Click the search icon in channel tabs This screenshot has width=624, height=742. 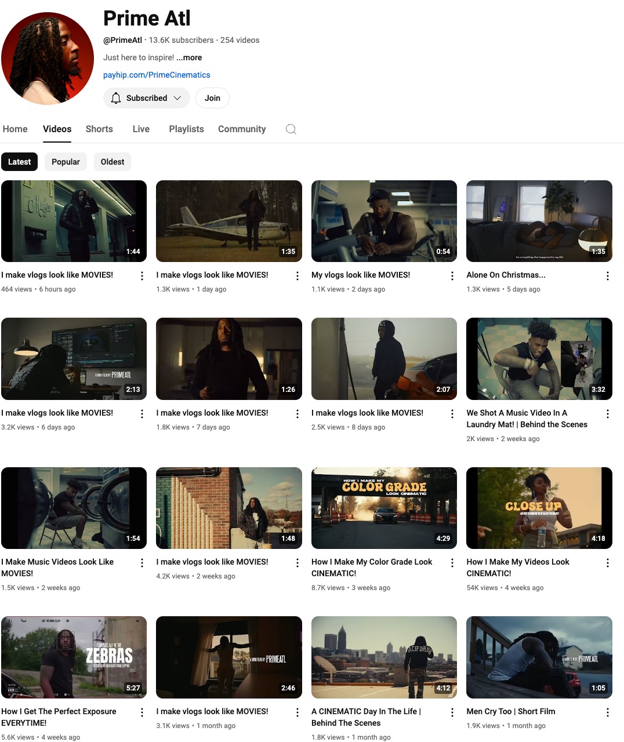pyautogui.click(x=291, y=129)
